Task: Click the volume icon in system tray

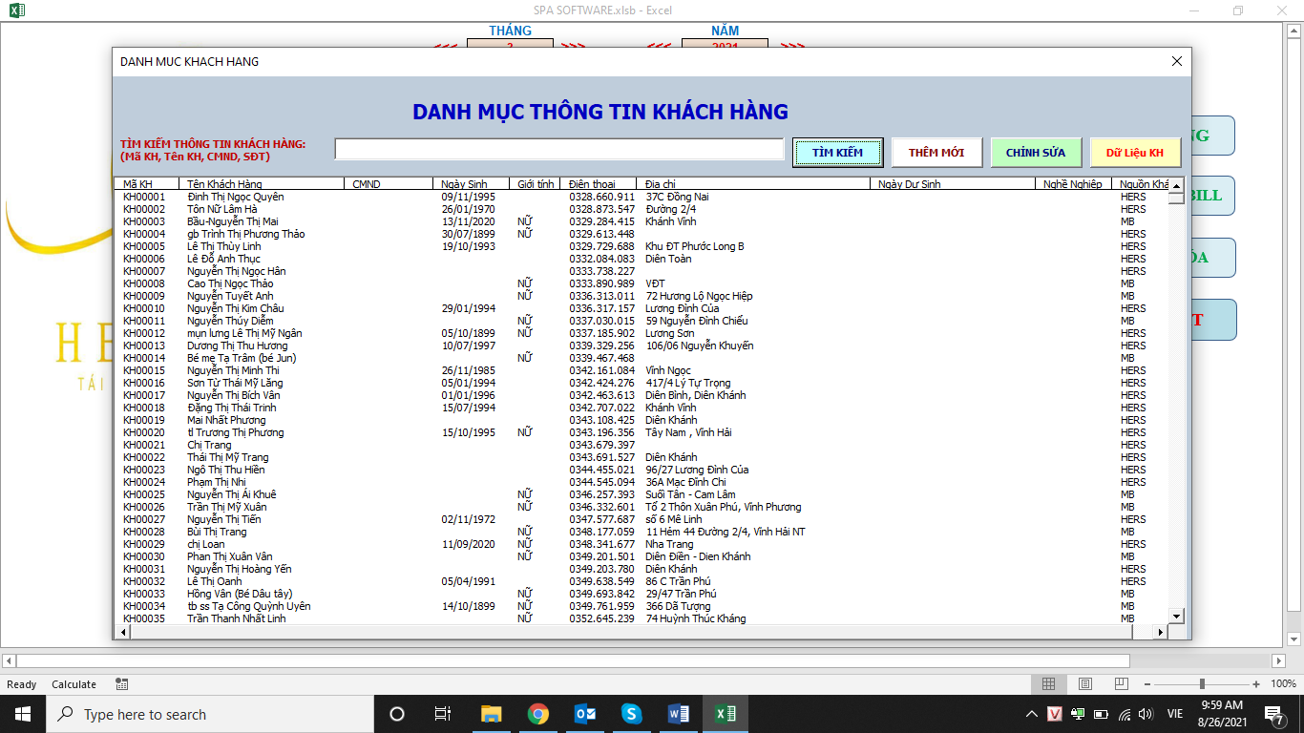Action: [x=1146, y=714]
